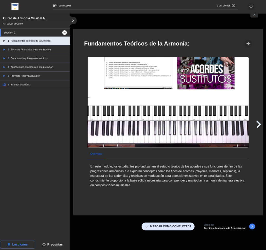
Task: Open the info icon beside 6 out of 6 left
Action: pos(234,6)
